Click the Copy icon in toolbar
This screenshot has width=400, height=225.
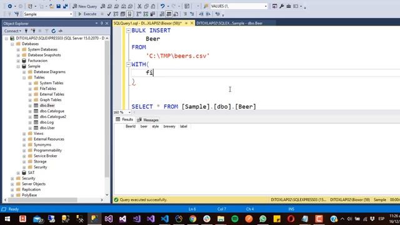pyautogui.click(x=146, y=6)
